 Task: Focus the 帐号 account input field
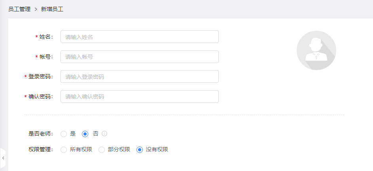tap(140, 57)
